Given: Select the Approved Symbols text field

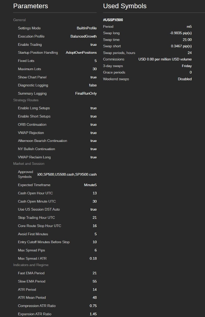Looking at the screenshot, I should click(67, 174).
